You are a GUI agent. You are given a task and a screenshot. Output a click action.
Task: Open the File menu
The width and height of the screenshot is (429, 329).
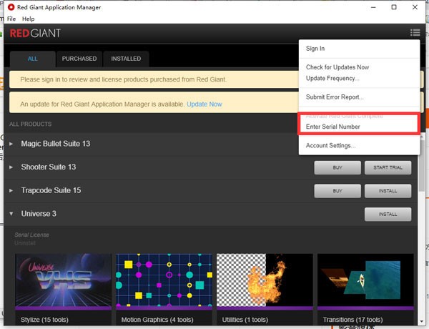11,19
